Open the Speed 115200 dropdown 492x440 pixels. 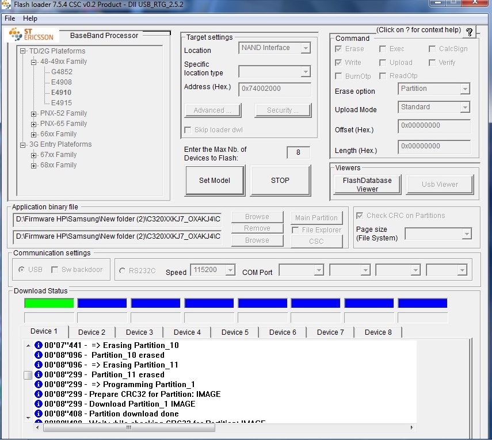tap(213, 270)
